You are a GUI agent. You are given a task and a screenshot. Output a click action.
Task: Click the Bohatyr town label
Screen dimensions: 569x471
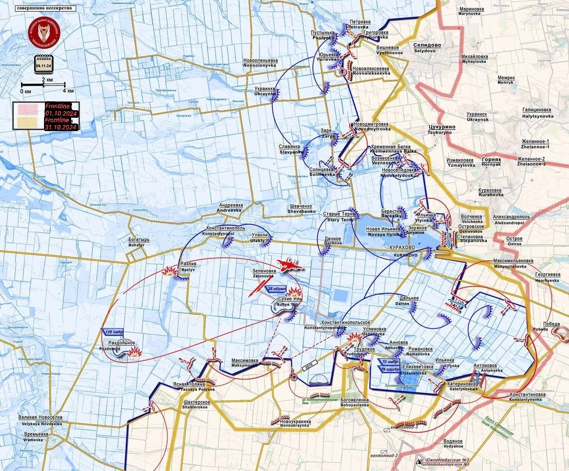139,243
